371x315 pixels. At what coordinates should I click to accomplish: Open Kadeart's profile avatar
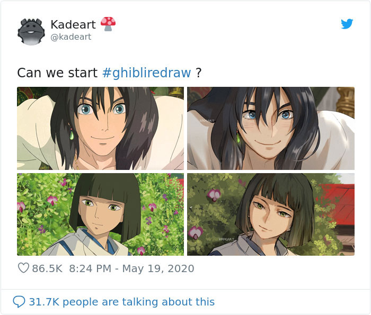(x=31, y=32)
